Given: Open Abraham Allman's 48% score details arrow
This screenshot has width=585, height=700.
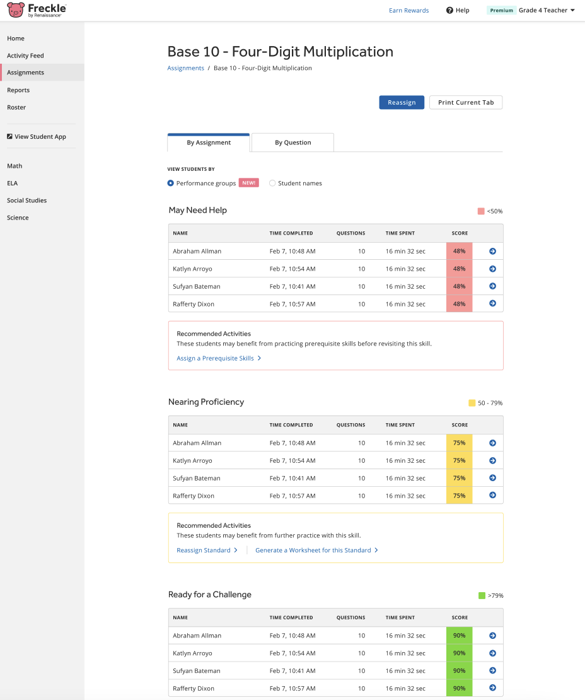Looking at the screenshot, I should (x=492, y=251).
